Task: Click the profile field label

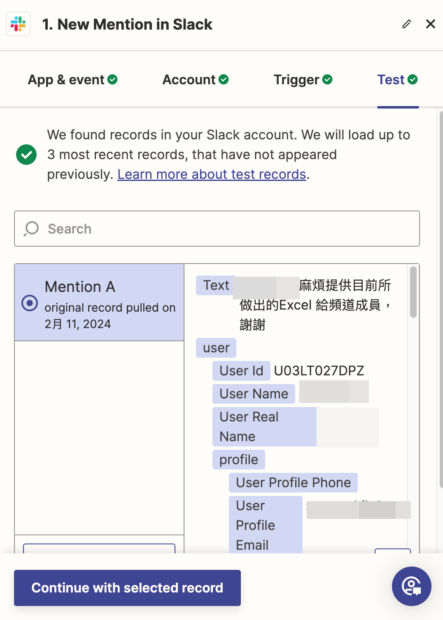Action: pyautogui.click(x=239, y=460)
